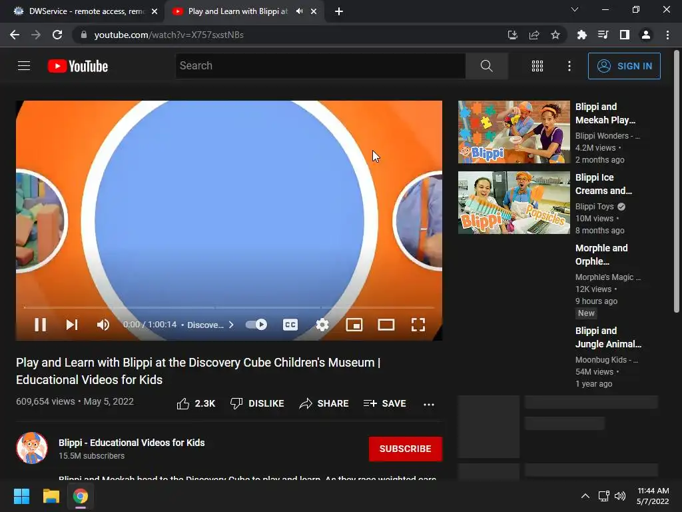682x512 pixels.
Task: Go to YouTube home via logo
Action: click(x=78, y=66)
